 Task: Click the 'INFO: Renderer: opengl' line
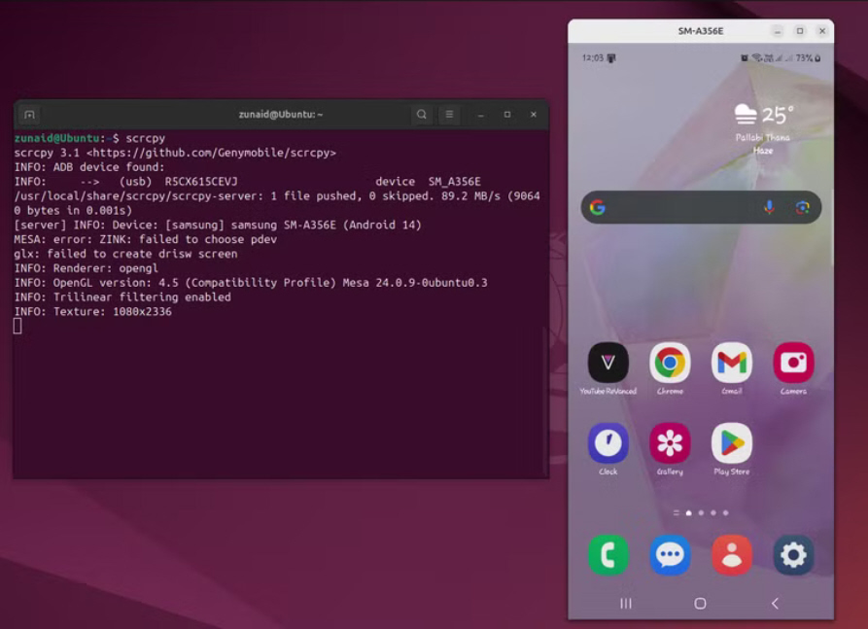[87, 268]
